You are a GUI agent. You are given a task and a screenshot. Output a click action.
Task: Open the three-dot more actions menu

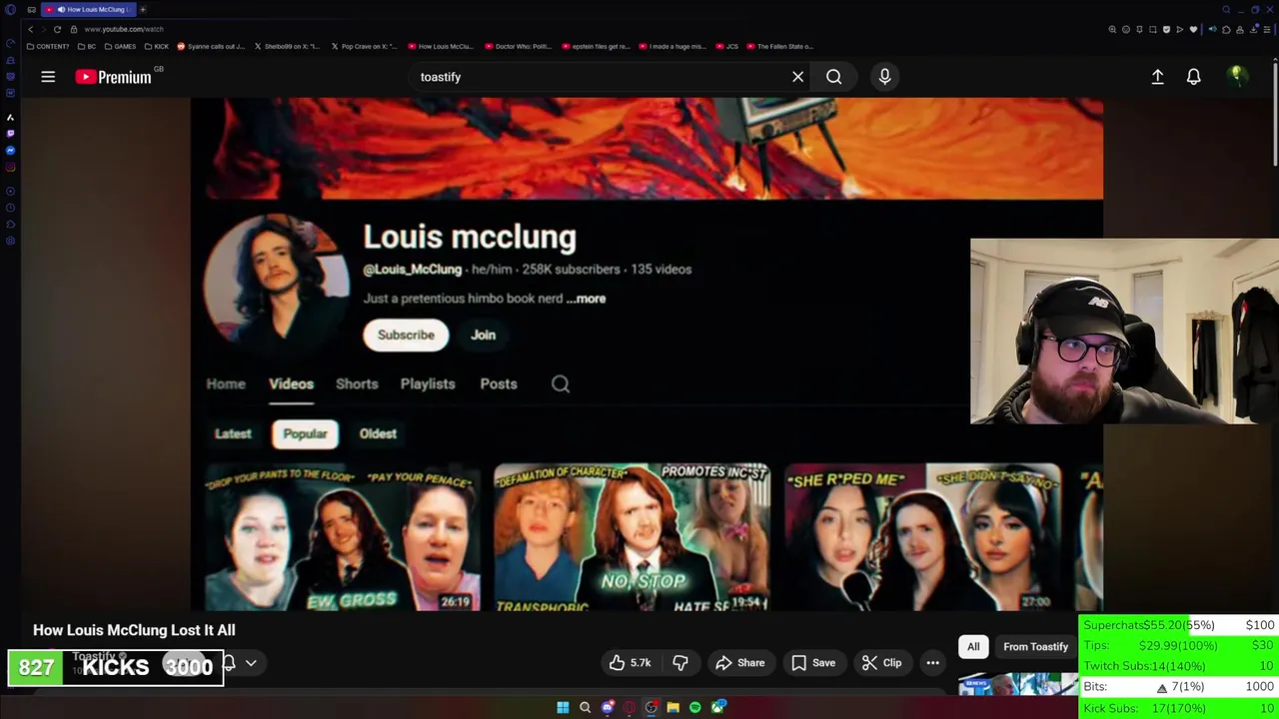[x=932, y=662]
